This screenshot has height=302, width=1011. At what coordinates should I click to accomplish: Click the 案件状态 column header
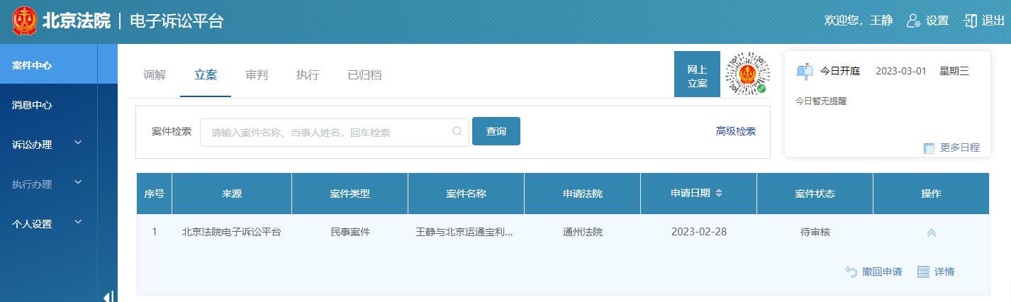815,194
